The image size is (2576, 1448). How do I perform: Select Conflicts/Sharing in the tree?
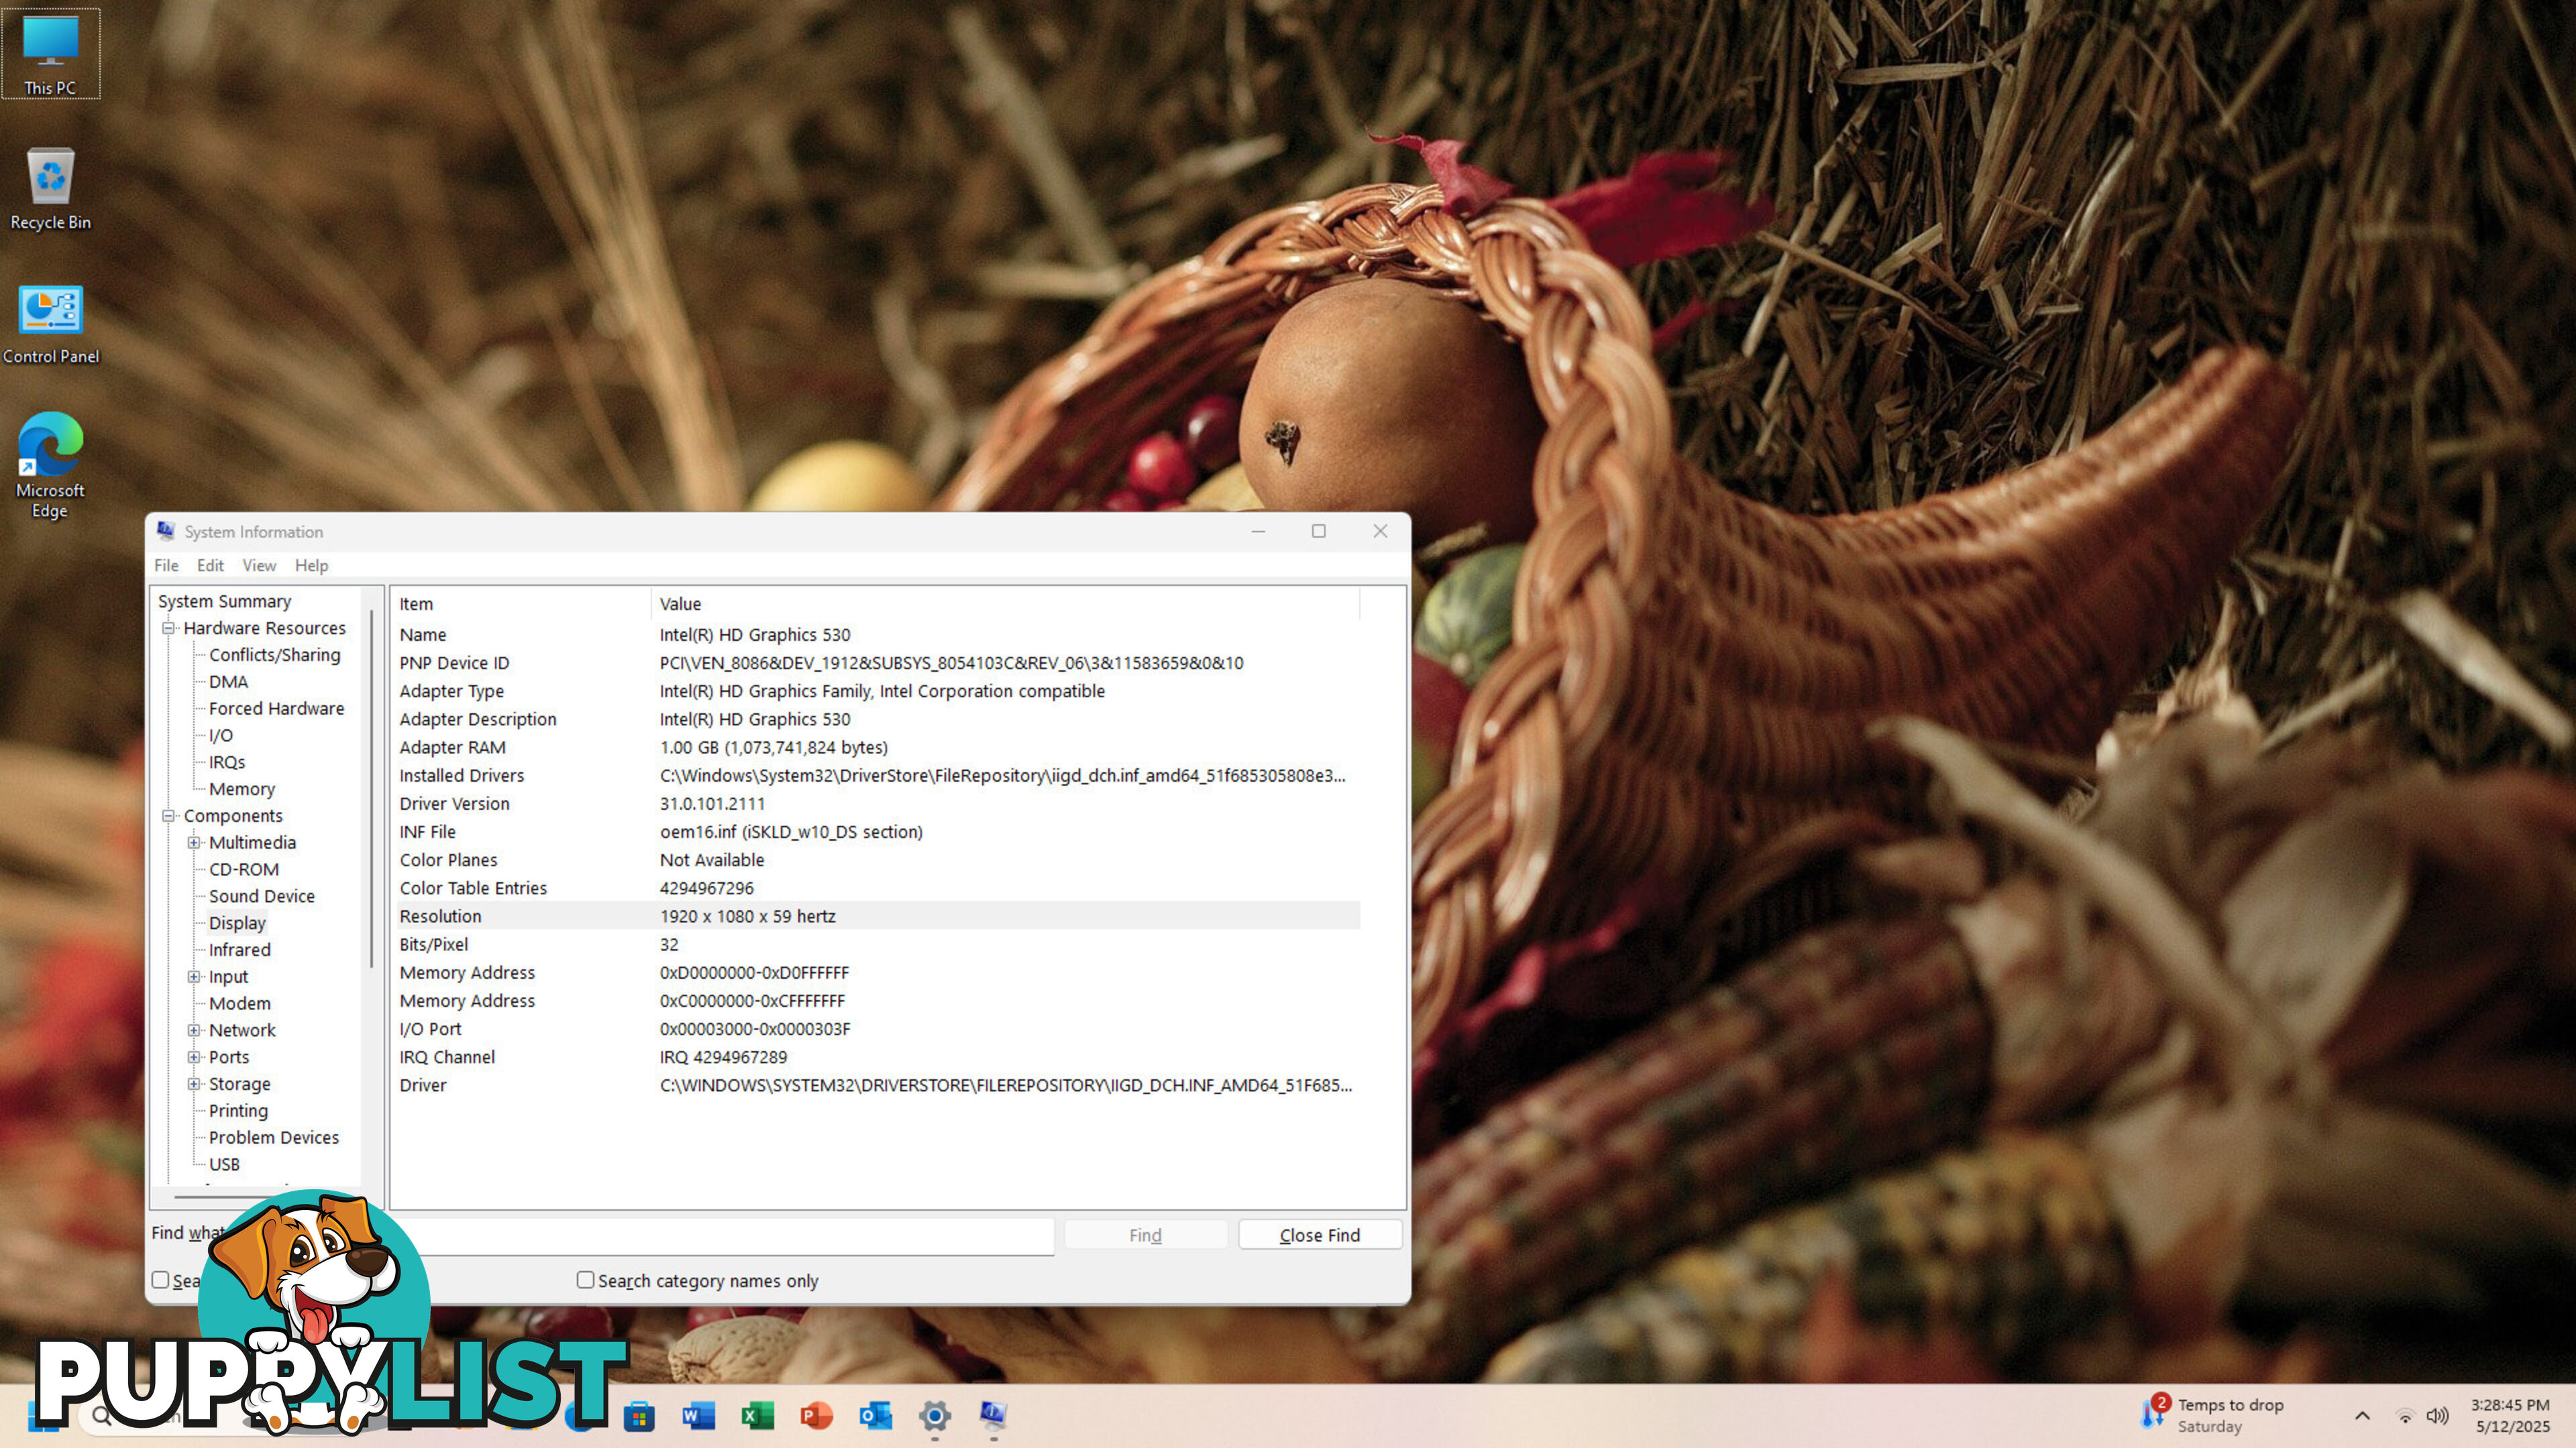click(x=274, y=656)
